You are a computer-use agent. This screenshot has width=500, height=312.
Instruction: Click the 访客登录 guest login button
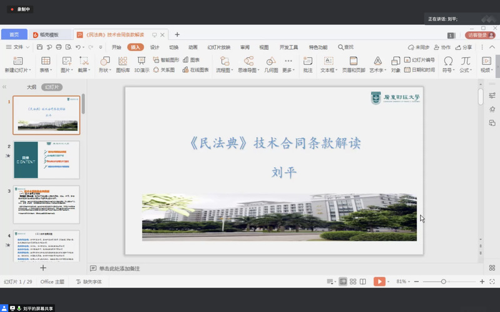point(479,35)
